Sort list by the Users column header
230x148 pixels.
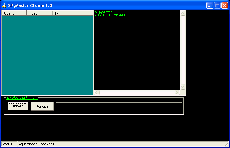pyautogui.click(x=14, y=13)
